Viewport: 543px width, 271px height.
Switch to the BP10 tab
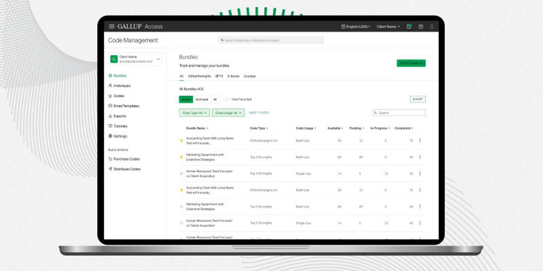click(219, 76)
